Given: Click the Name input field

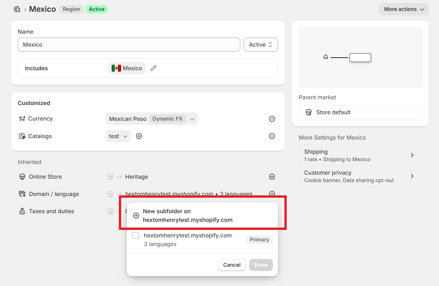Looking at the screenshot, I should coord(129,45).
